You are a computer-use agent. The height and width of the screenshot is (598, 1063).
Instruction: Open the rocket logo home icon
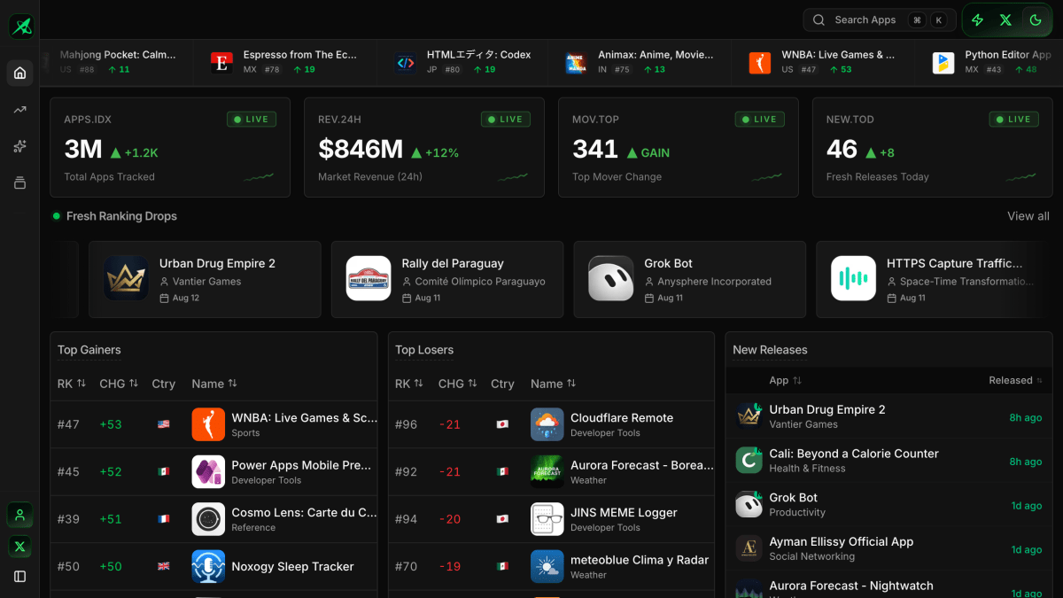(20, 27)
